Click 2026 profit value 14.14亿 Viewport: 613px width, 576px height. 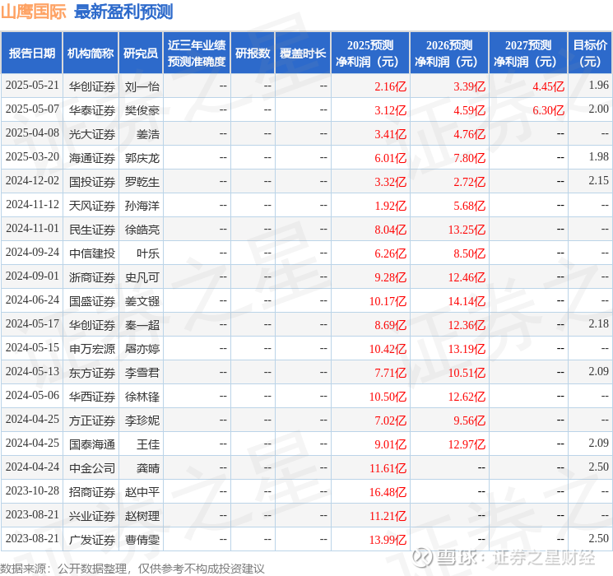[x=467, y=301]
